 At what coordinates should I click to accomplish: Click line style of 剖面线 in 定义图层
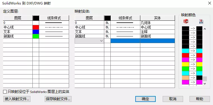pyautogui.click(x=54, y=36)
